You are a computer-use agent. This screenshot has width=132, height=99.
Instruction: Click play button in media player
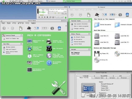[42, 17]
